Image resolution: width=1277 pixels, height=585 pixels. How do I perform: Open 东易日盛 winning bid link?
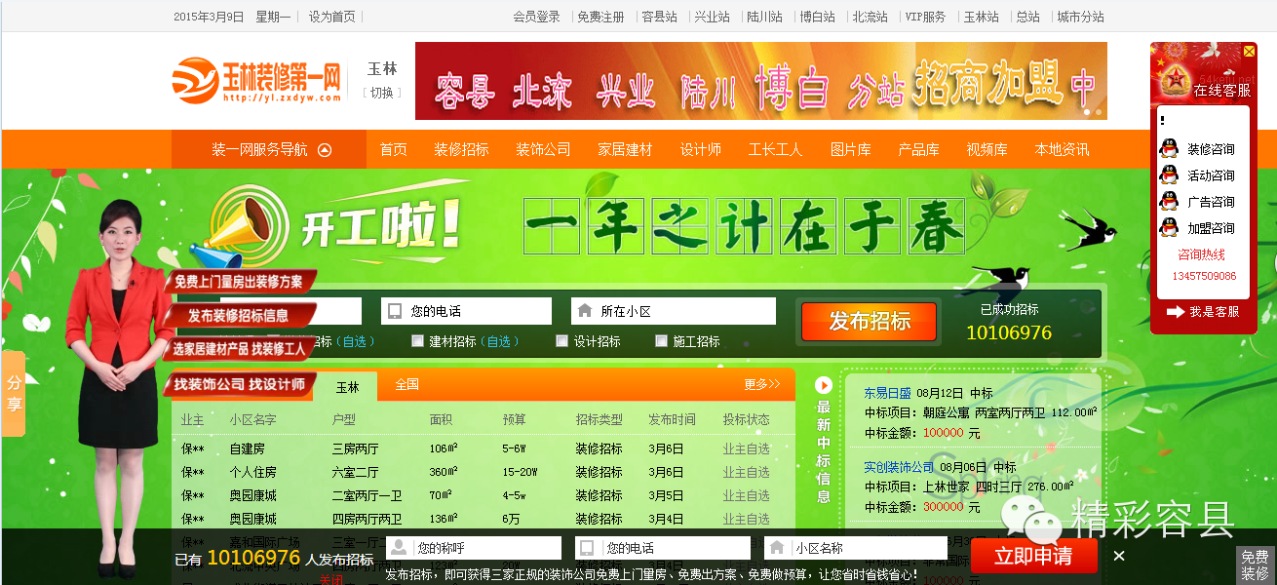coord(887,393)
